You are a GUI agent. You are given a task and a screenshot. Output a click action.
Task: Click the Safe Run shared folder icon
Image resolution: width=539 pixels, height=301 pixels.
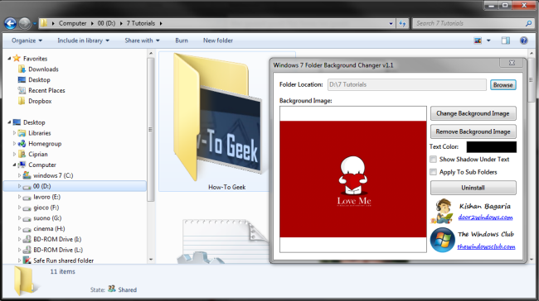click(x=27, y=260)
